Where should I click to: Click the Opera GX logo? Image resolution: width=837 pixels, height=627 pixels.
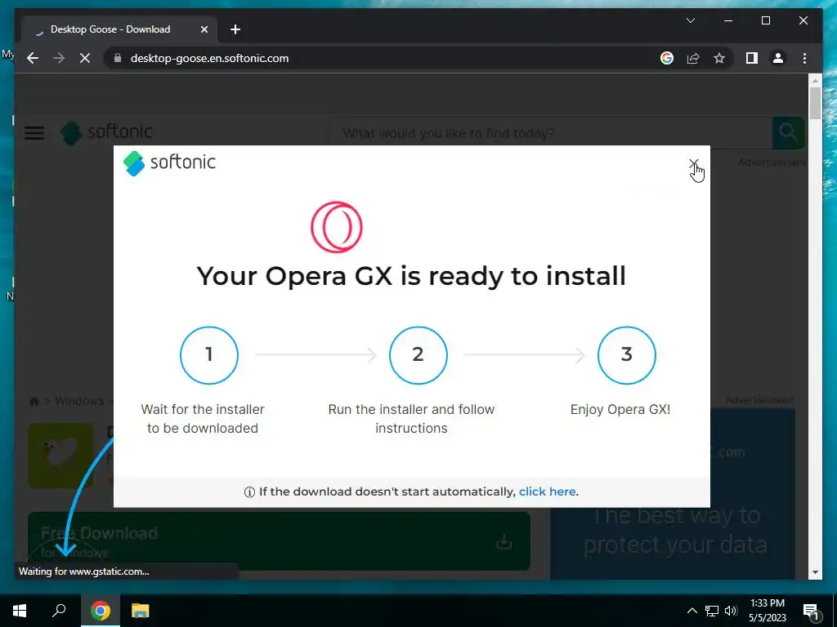coord(337,227)
